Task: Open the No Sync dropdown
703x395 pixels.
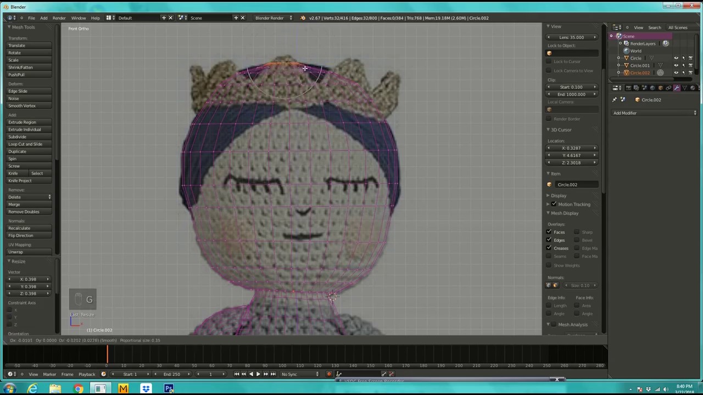Action: pos(300,374)
